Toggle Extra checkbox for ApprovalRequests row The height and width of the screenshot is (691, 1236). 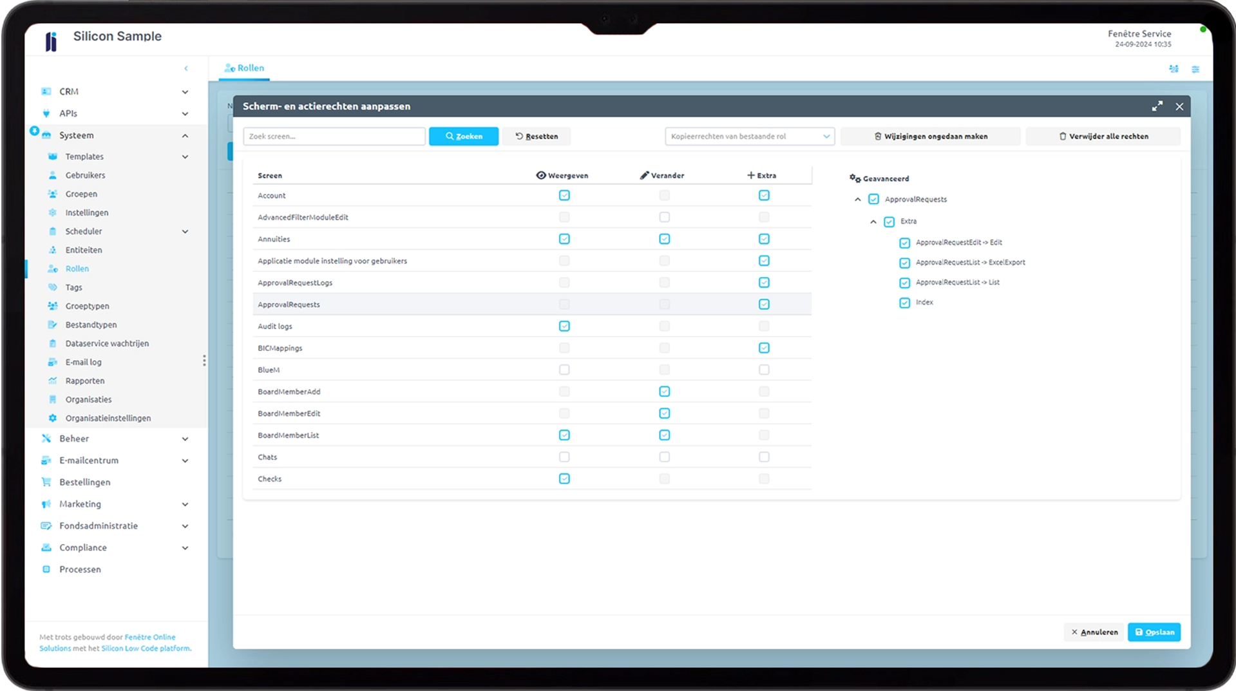[x=764, y=304]
